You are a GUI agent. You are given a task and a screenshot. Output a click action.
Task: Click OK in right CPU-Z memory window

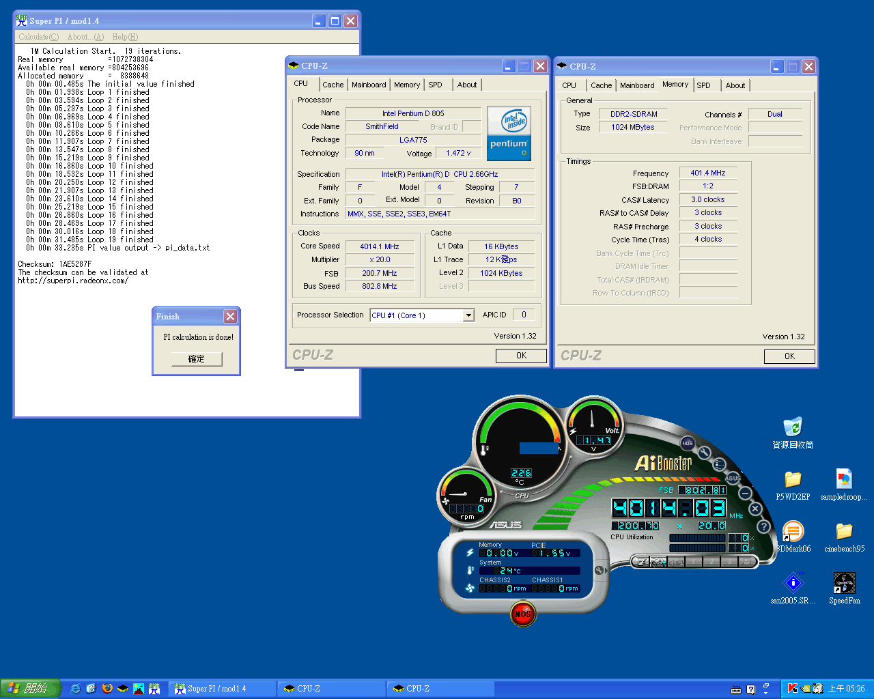789,356
